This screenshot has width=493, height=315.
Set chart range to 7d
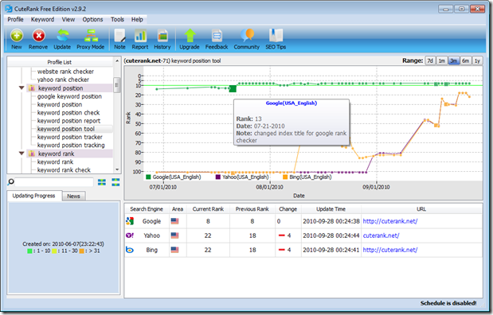[x=430, y=60]
